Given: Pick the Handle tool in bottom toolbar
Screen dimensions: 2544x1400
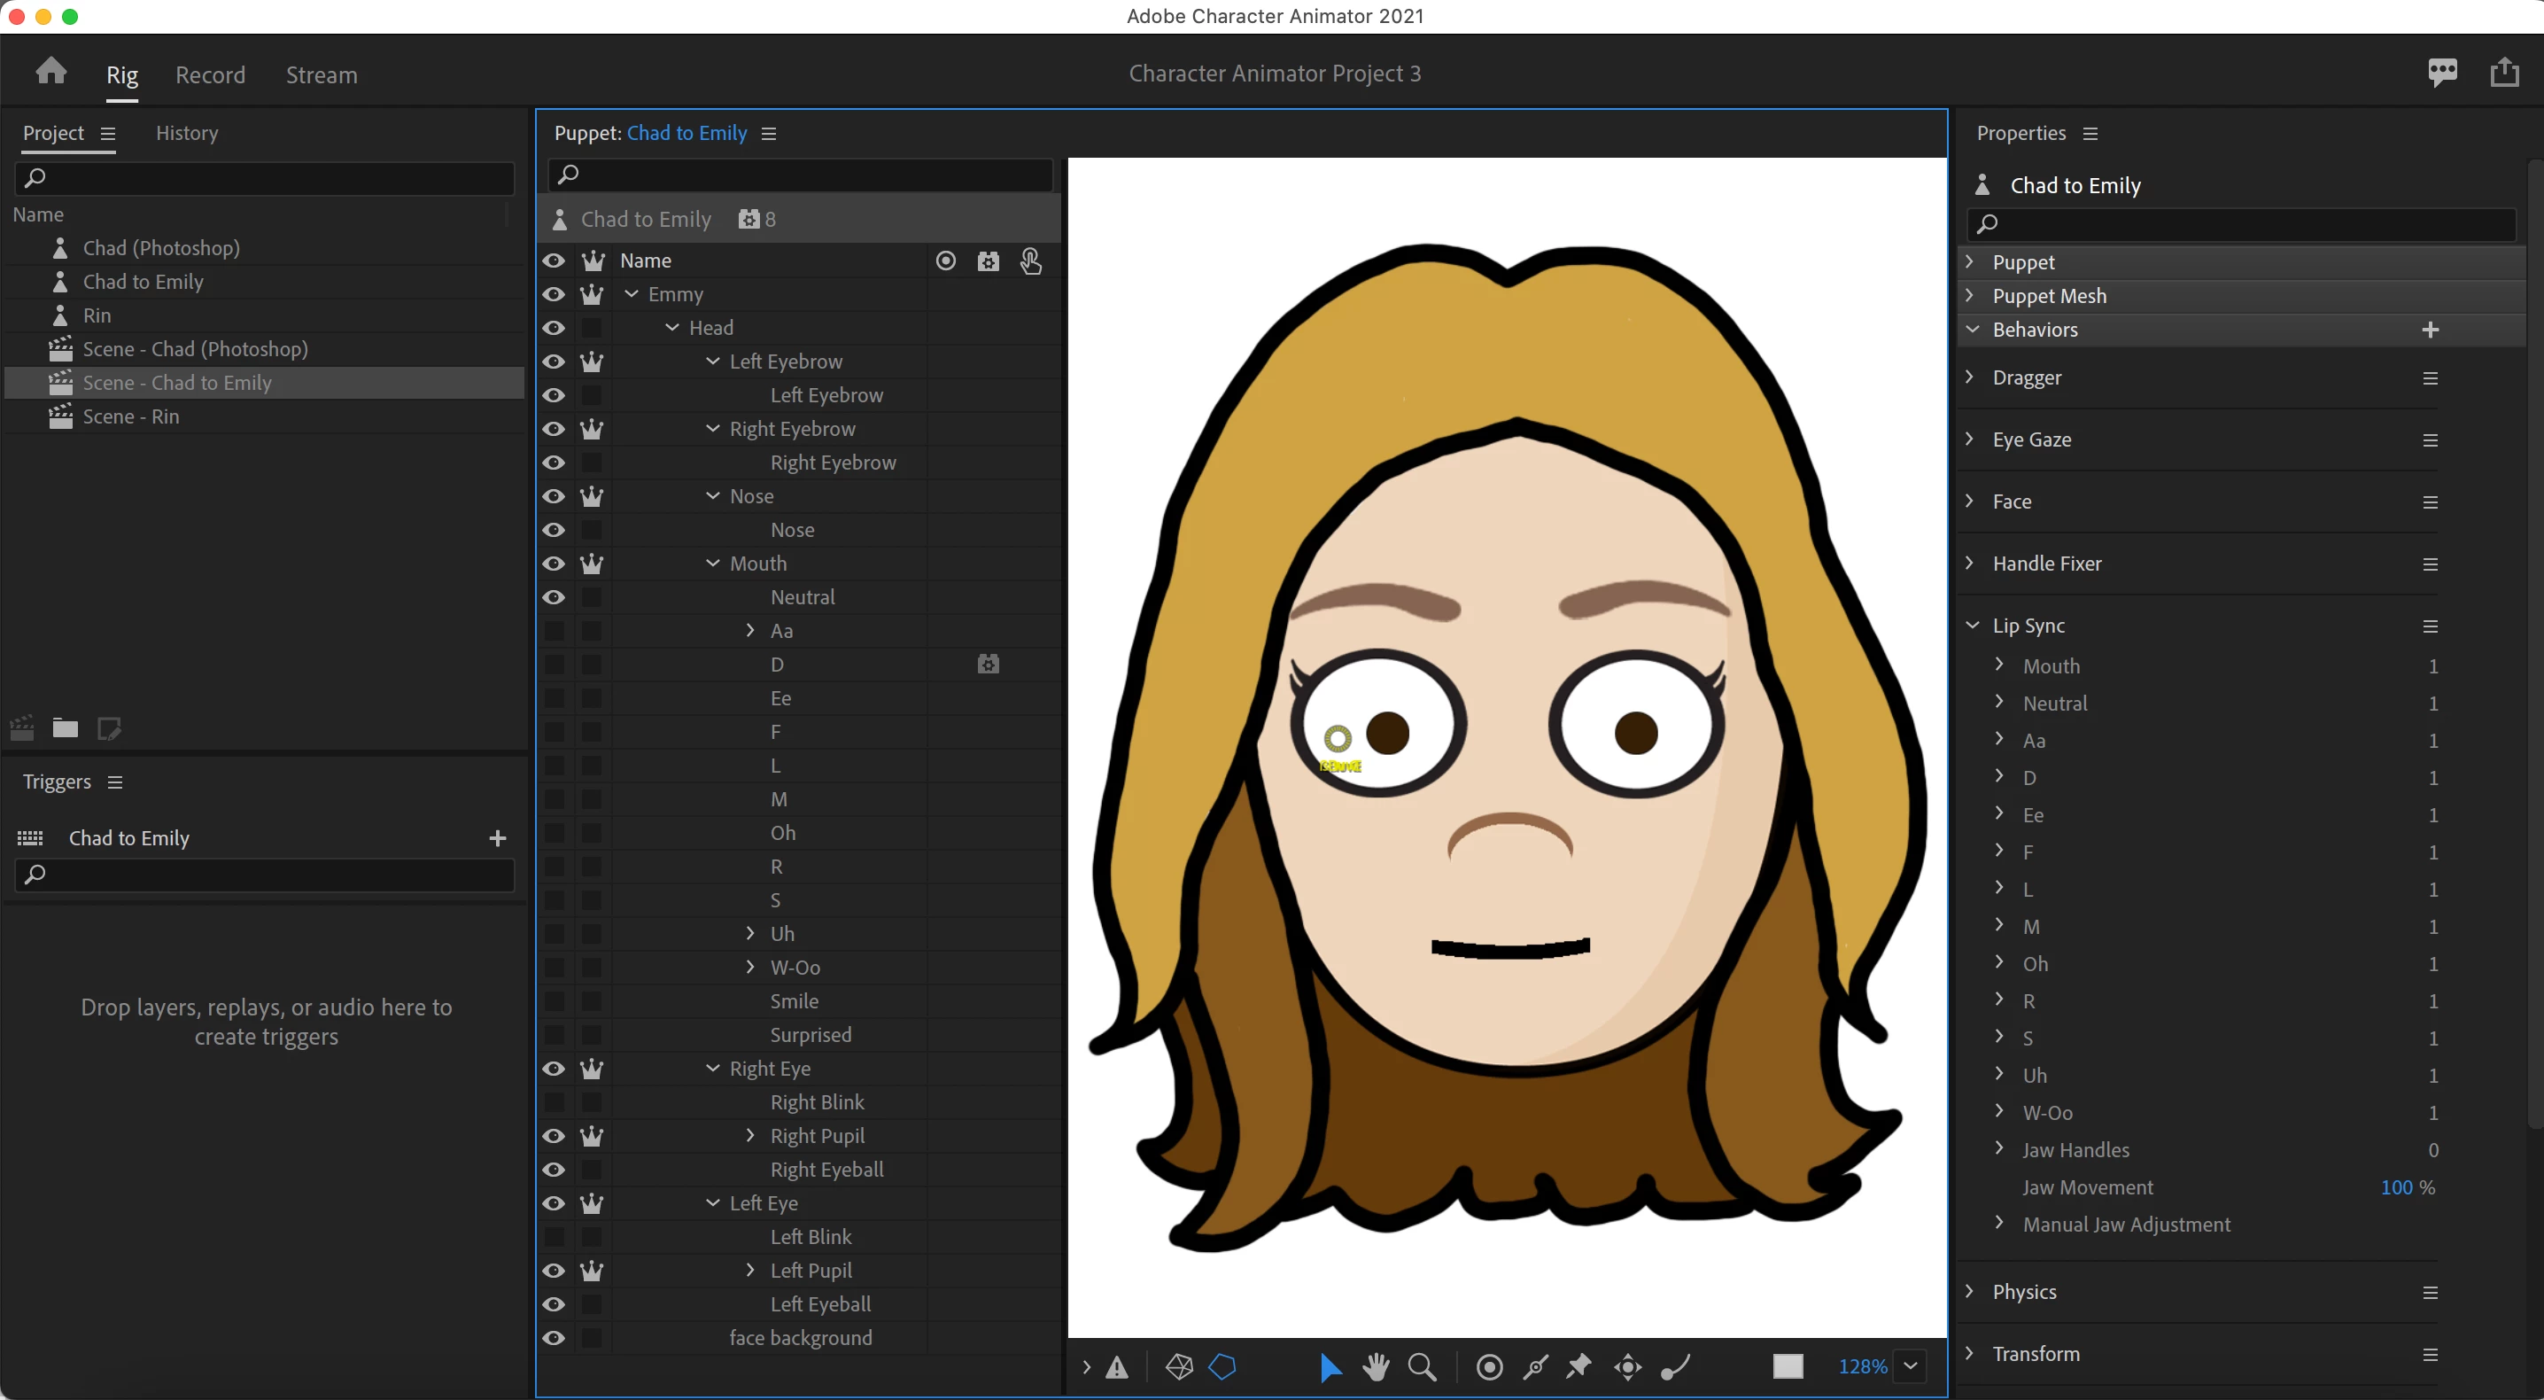Looking at the screenshot, I should [x=1489, y=1366].
